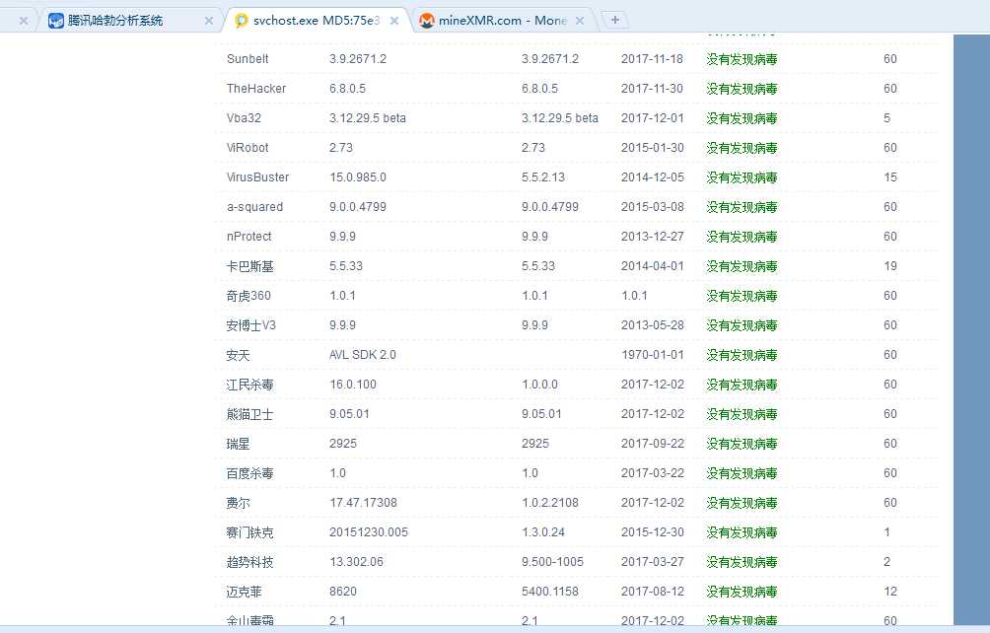Viewport: 990px width, 633px height.
Task: Click the 没有发现病毒 result for 卡巴斯基
Action: pos(742,266)
